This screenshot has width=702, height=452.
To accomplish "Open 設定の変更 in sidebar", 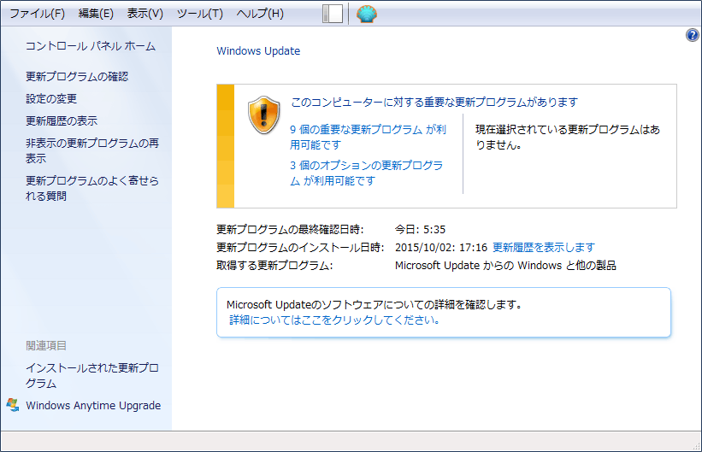I will tap(51, 98).
